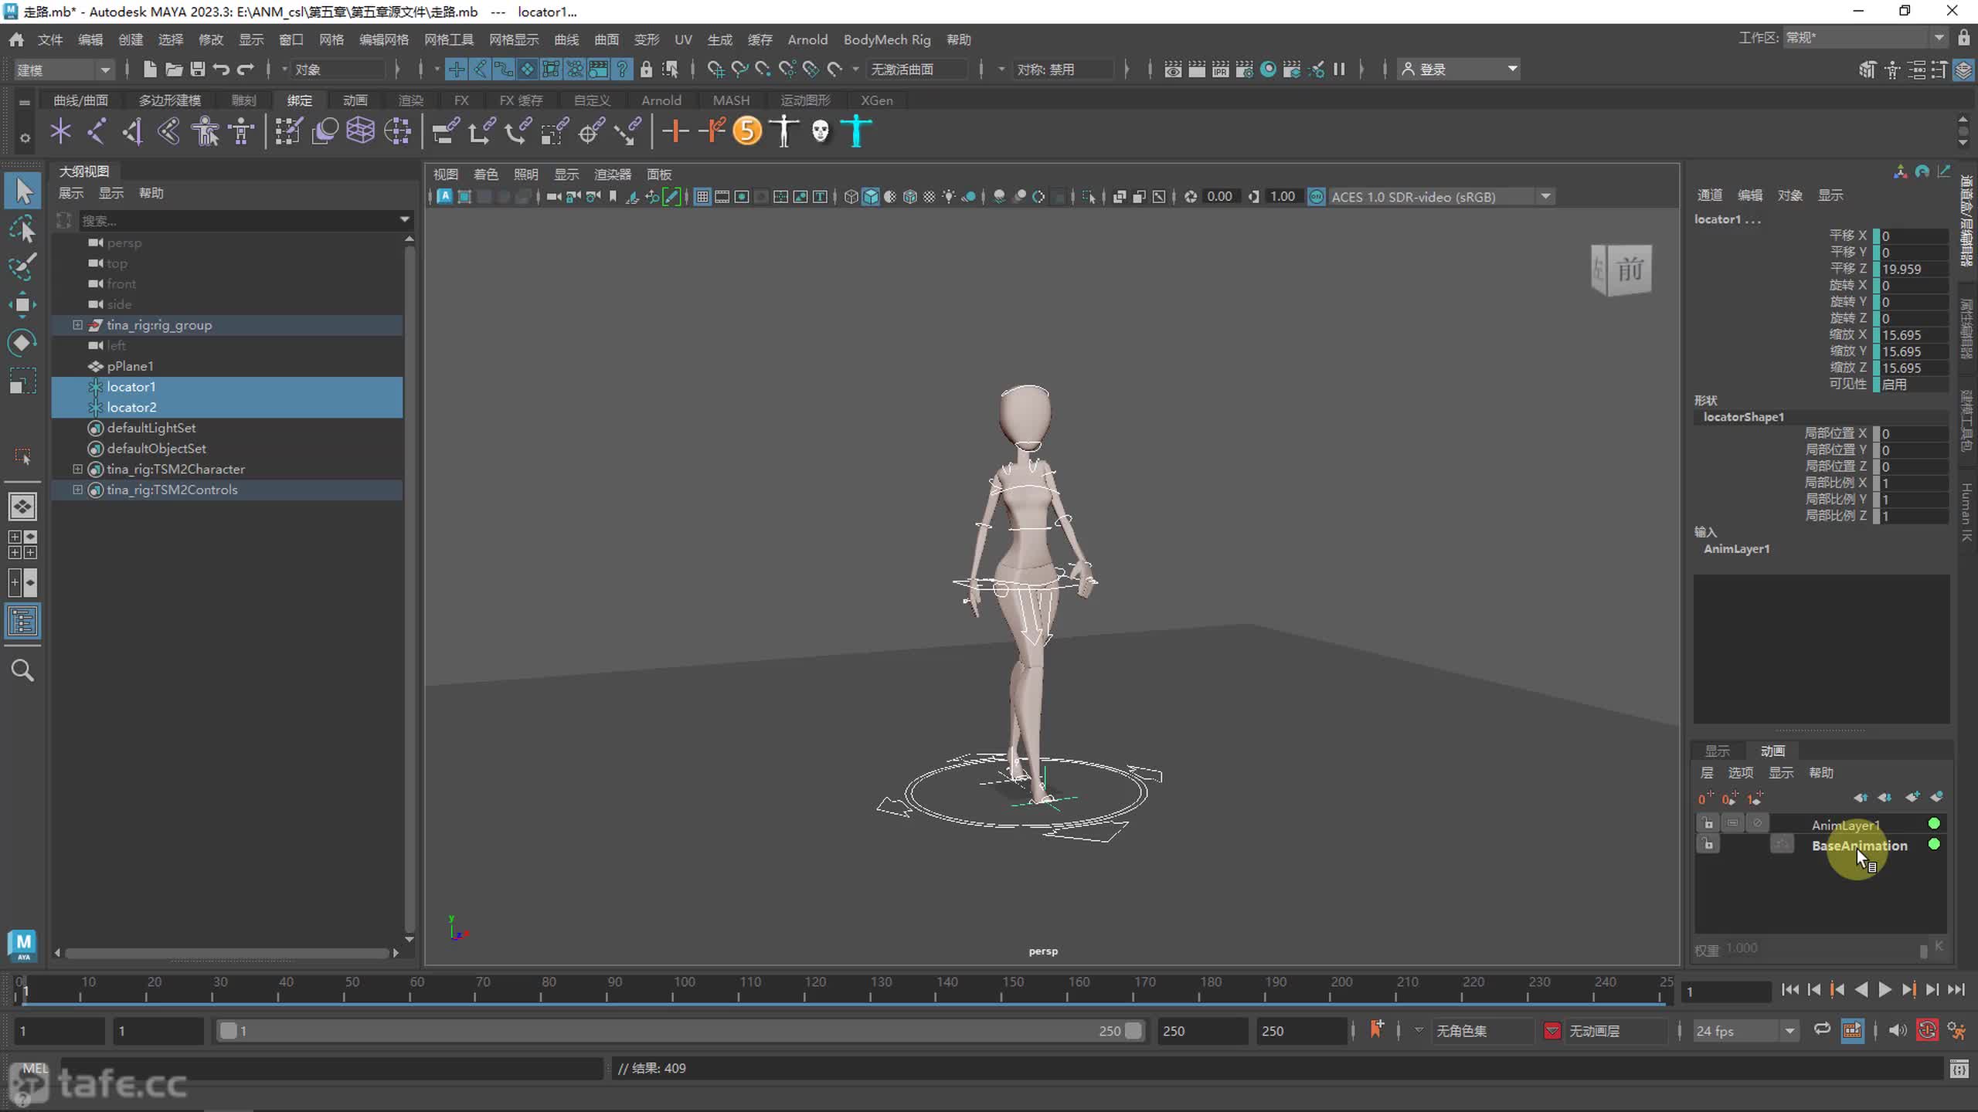The width and height of the screenshot is (1978, 1112).
Task: Expand the tina_rig:rig_group node
Action: point(77,325)
